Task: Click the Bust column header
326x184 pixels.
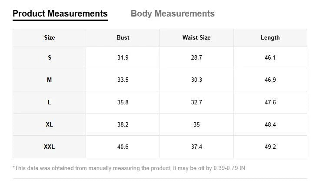Action: coord(123,38)
